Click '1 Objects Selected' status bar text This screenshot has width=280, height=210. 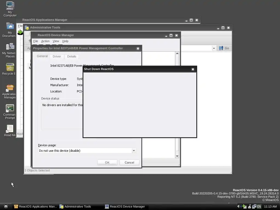tap(37, 171)
